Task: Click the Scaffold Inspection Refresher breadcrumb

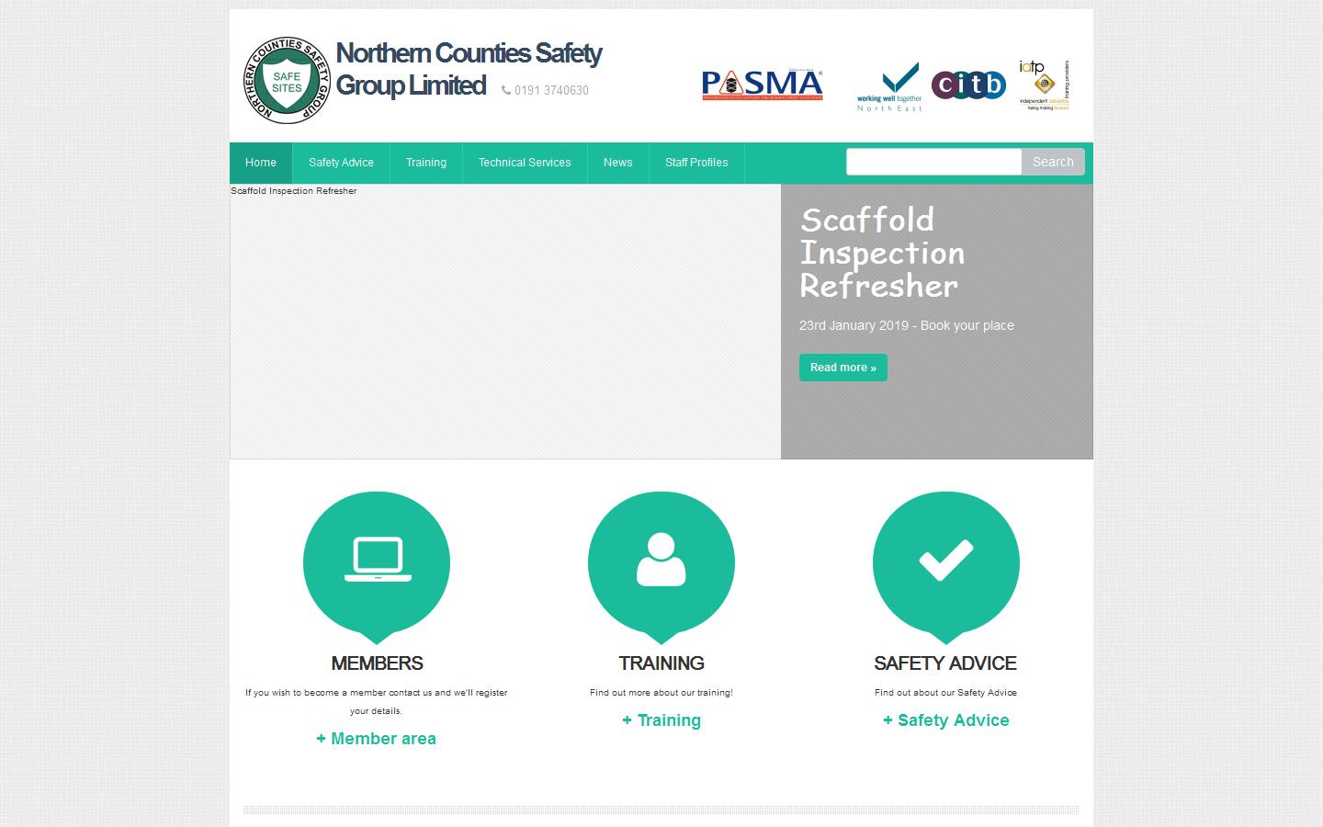Action: 293,191
